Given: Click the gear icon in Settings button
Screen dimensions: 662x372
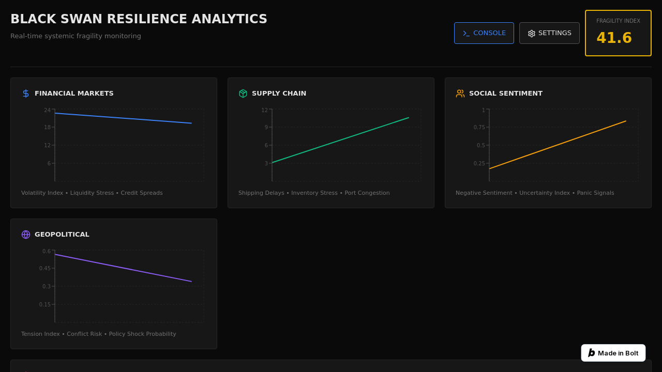Looking at the screenshot, I should (532, 33).
